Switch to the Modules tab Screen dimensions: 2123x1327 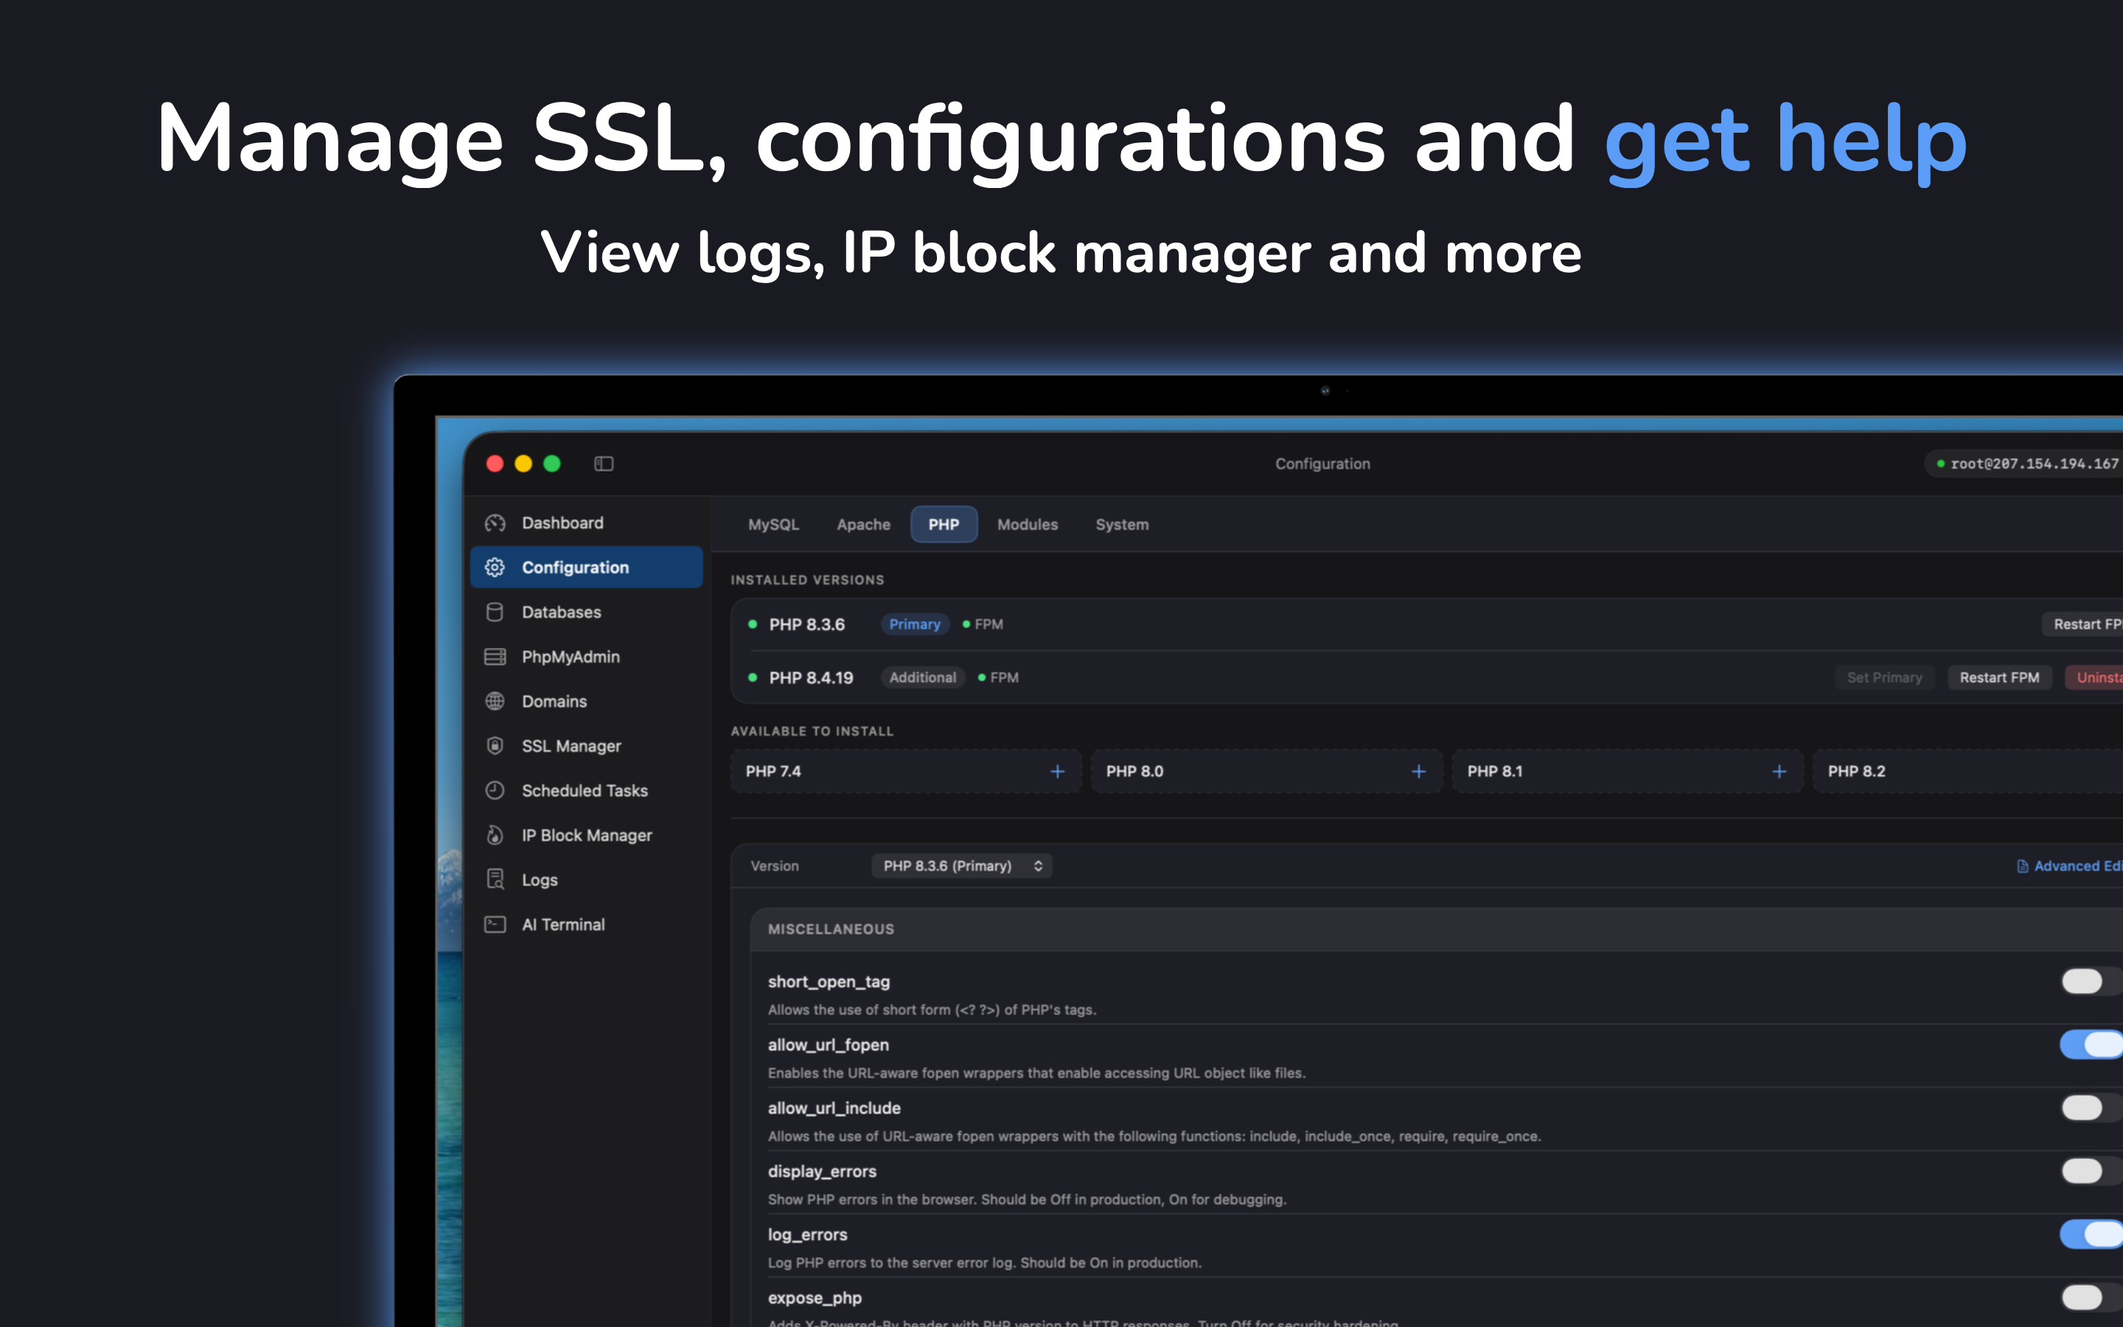coord(1028,525)
